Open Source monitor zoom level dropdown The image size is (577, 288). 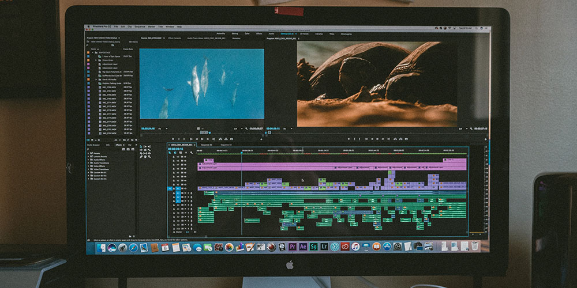[162, 128]
